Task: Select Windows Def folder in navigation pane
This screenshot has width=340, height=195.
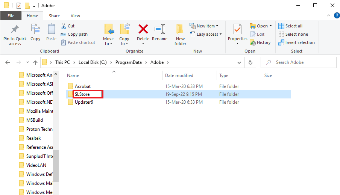Action: click(x=36, y=174)
